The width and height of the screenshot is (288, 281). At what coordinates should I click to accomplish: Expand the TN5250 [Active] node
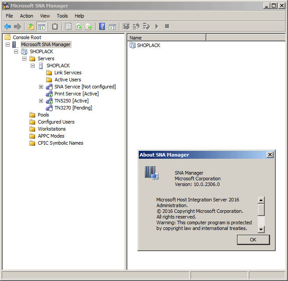click(41, 101)
